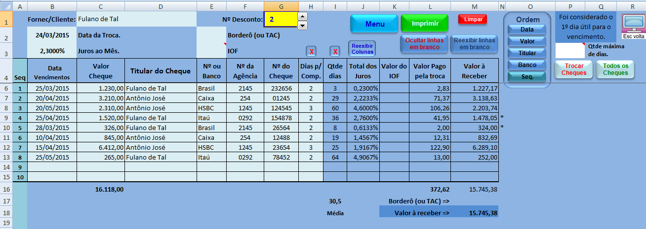This screenshot has width=646, height=229.
Task: Click the Reexibir Colunas button
Action: point(363,48)
